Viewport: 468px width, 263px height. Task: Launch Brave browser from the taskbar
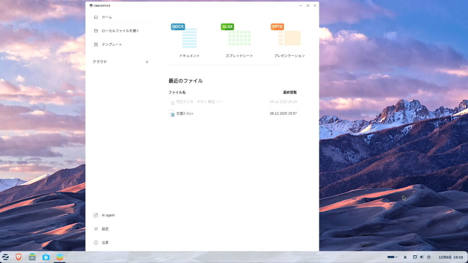[x=19, y=257]
